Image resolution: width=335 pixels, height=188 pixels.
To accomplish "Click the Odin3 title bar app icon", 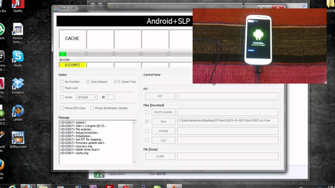I will tap(55, 8).
